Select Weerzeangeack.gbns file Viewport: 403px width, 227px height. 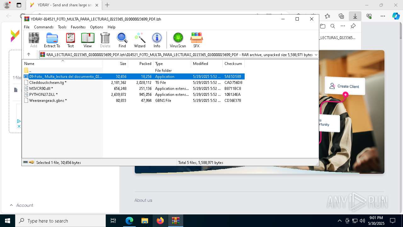133,101
